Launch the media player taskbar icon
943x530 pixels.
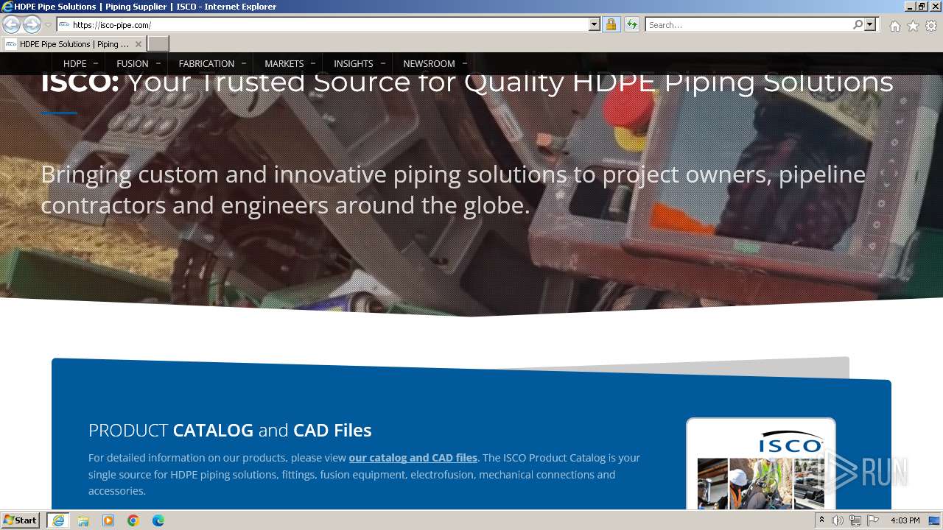point(108,520)
